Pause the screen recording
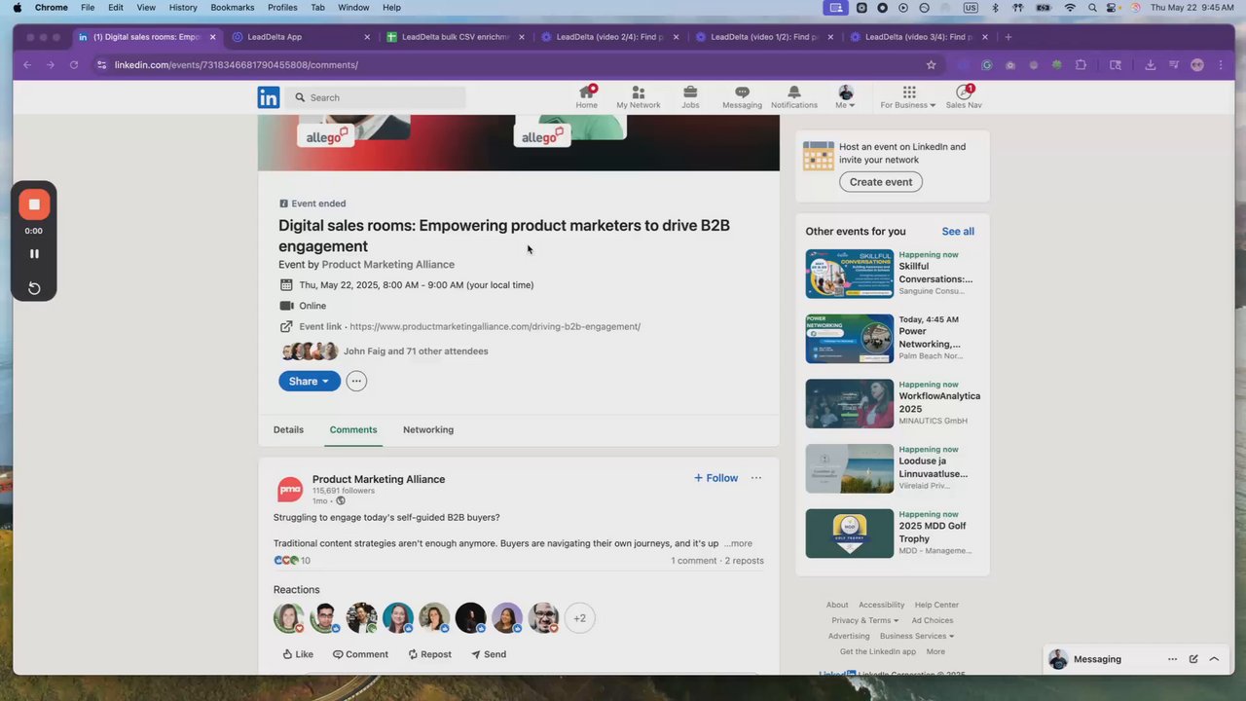 coord(34,253)
